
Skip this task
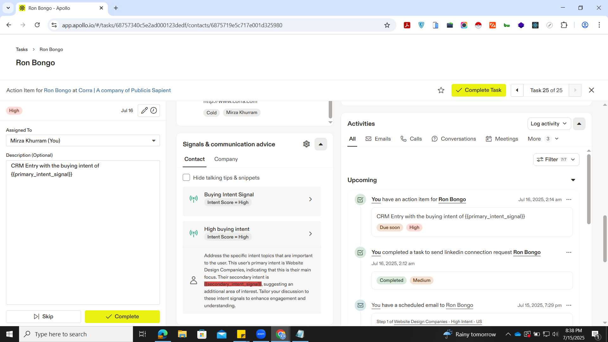[43, 316]
